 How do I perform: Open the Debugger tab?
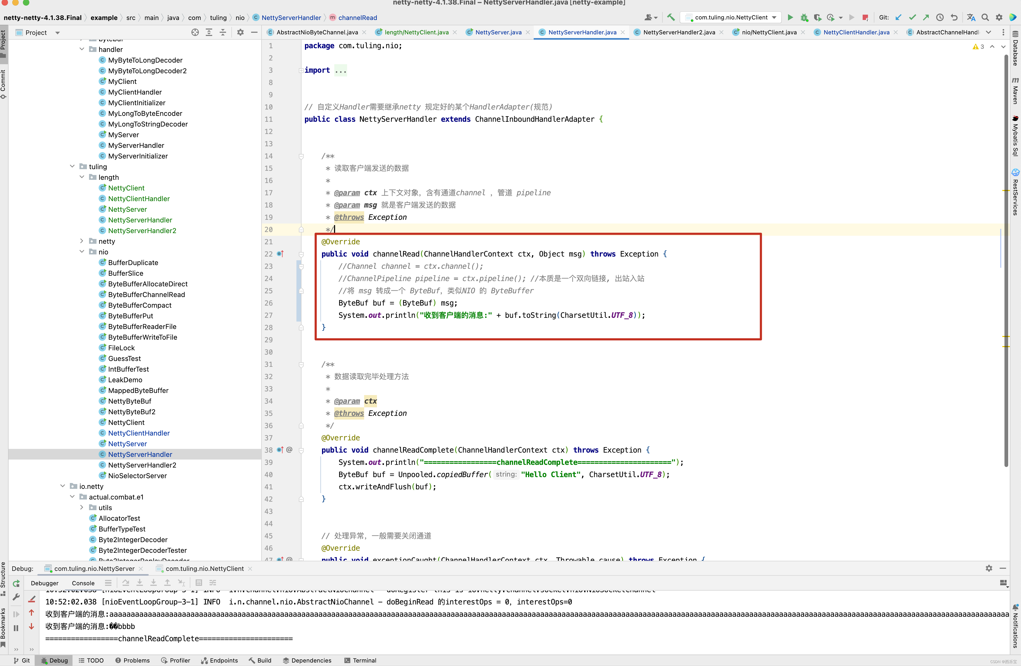tap(44, 583)
